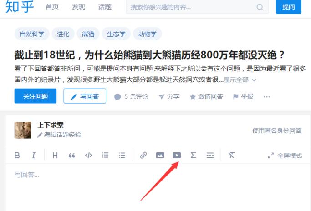Insert a blockquote with the quote icon

click(x=72, y=156)
